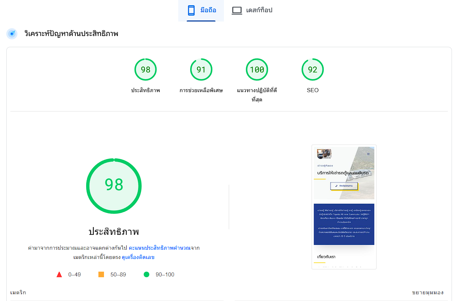Viewport: 459px width, 301px height.
Task: Click the SEO label
Action: (x=313, y=90)
